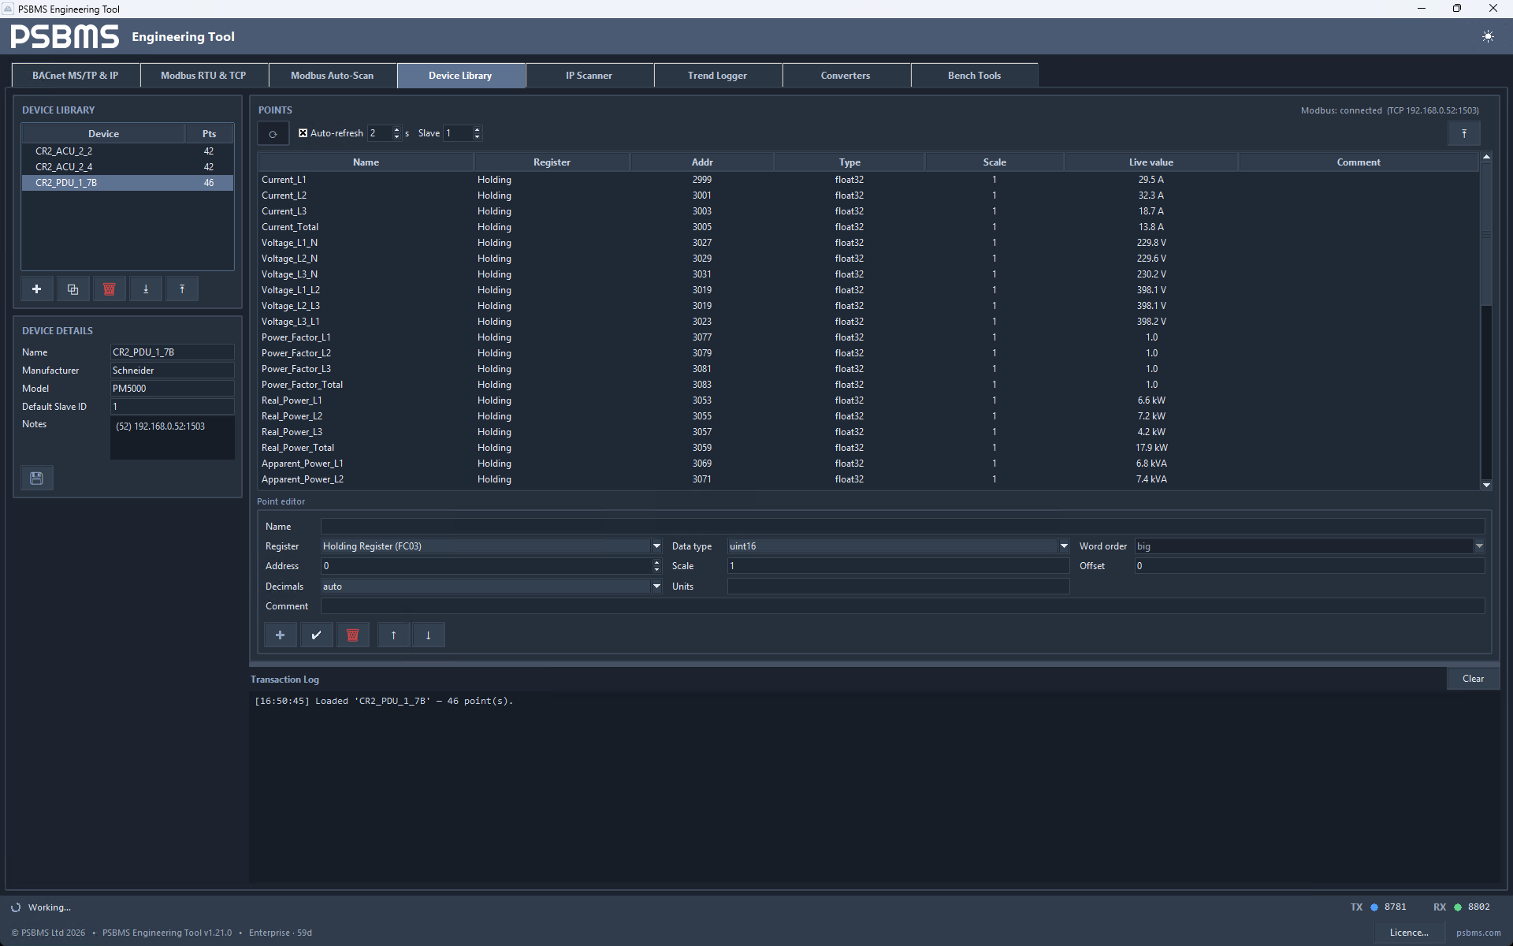Click the blue TX indicator dot
This screenshot has width=1513, height=946.
[1374, 907]
